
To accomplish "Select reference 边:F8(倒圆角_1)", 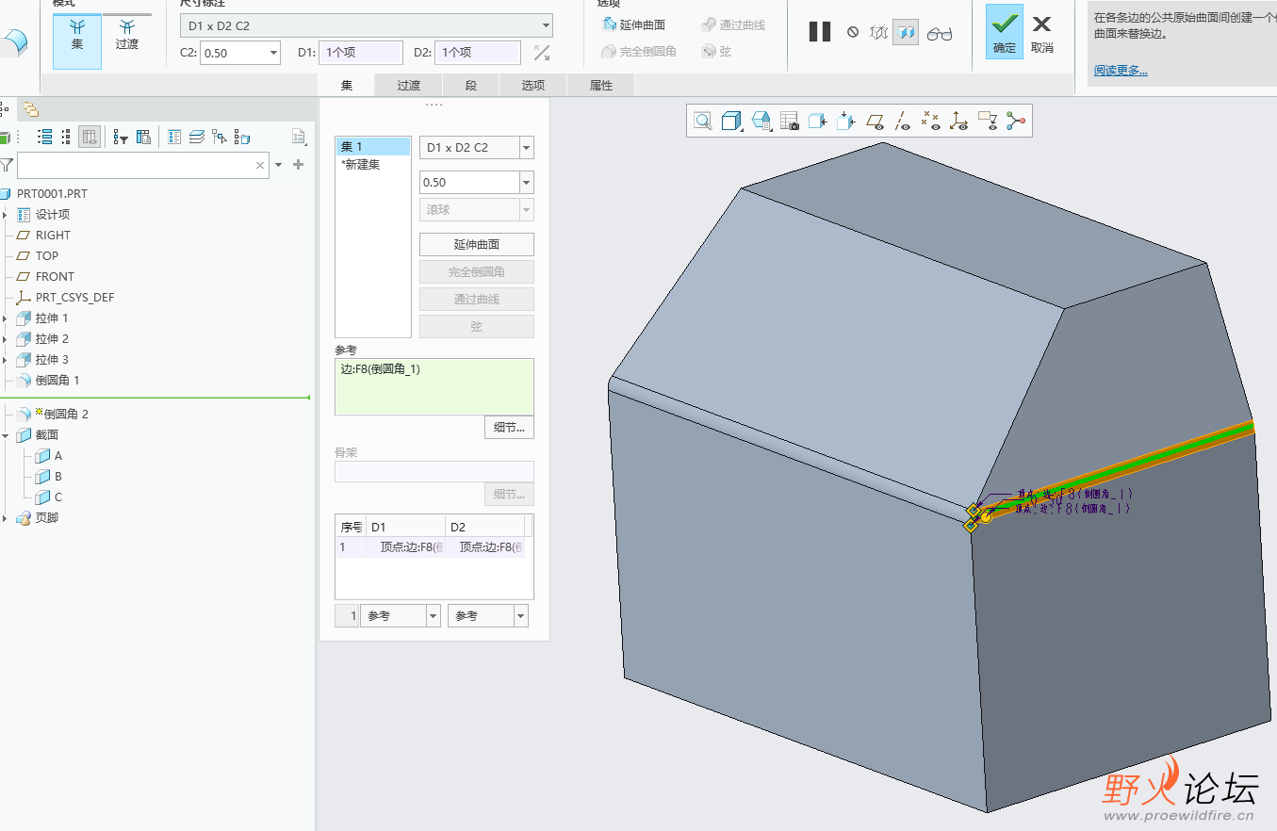I will click(381, 369).
